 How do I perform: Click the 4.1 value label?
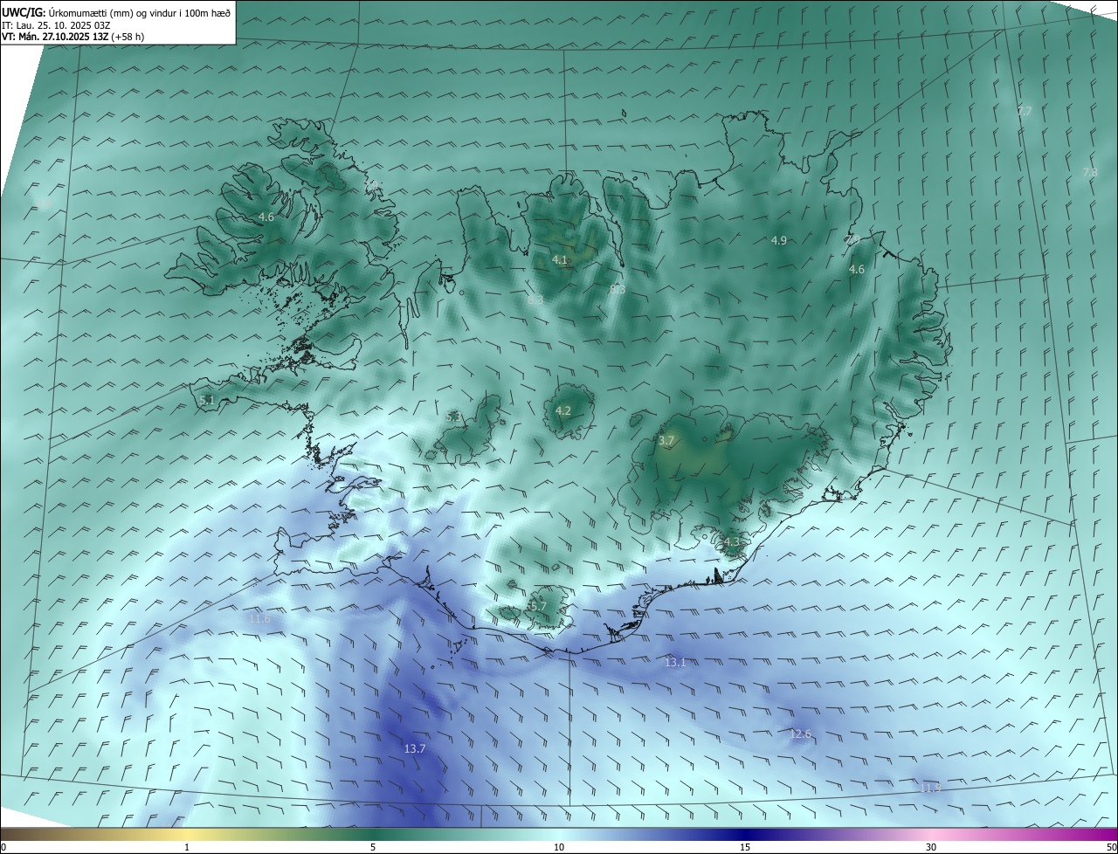pyautogui.click(x=560, y=259)
